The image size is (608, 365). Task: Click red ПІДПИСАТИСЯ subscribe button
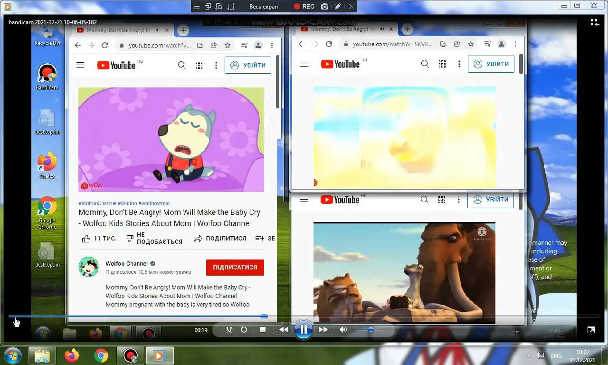pos(235,268)
